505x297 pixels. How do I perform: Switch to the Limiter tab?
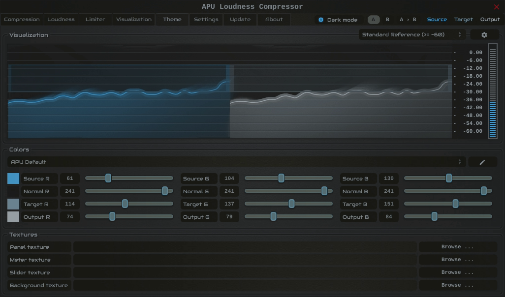(95, 20)
